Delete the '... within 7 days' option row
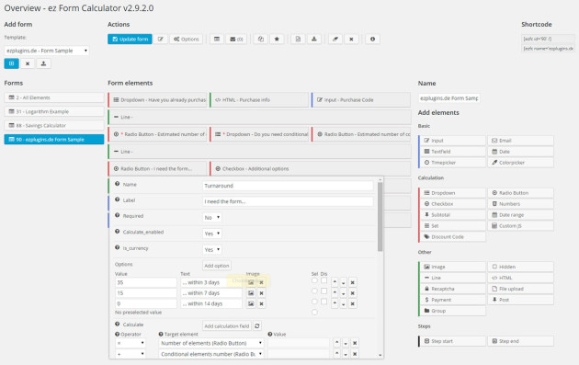This screenshot has width=579, height=365. (353, 293)
